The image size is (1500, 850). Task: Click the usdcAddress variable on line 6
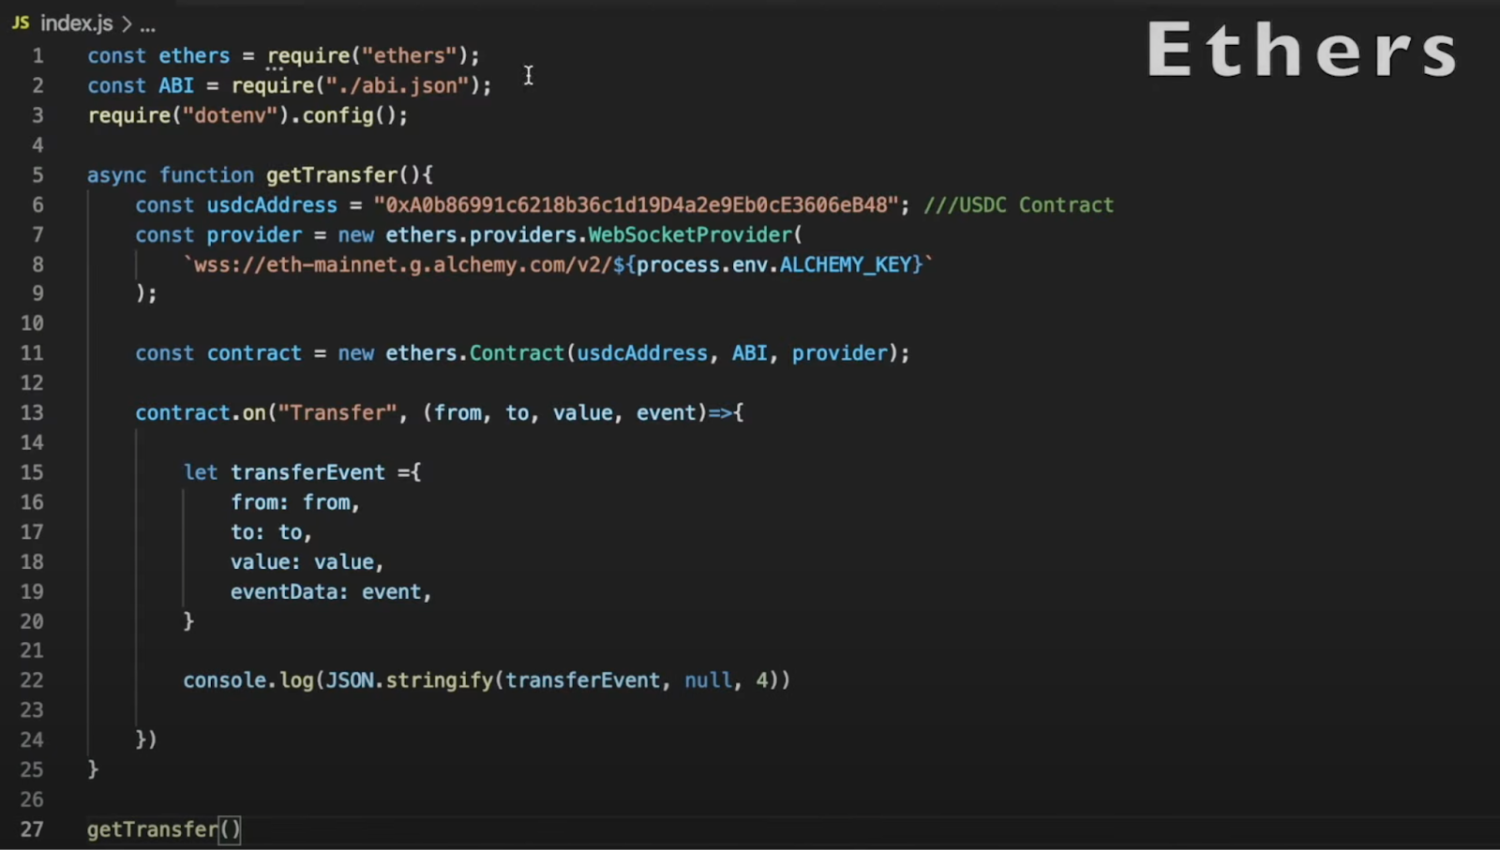tap(272, 205)
